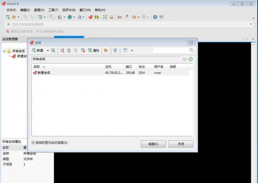Click the search field in Sessions dialog
The height and width of the screenshot is (183, 258).
click(x=171, y=50)
